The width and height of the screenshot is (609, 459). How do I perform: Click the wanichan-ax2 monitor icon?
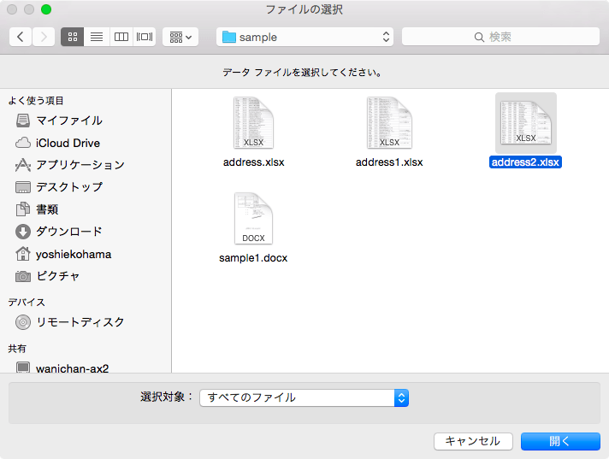(x=23, y=368)
